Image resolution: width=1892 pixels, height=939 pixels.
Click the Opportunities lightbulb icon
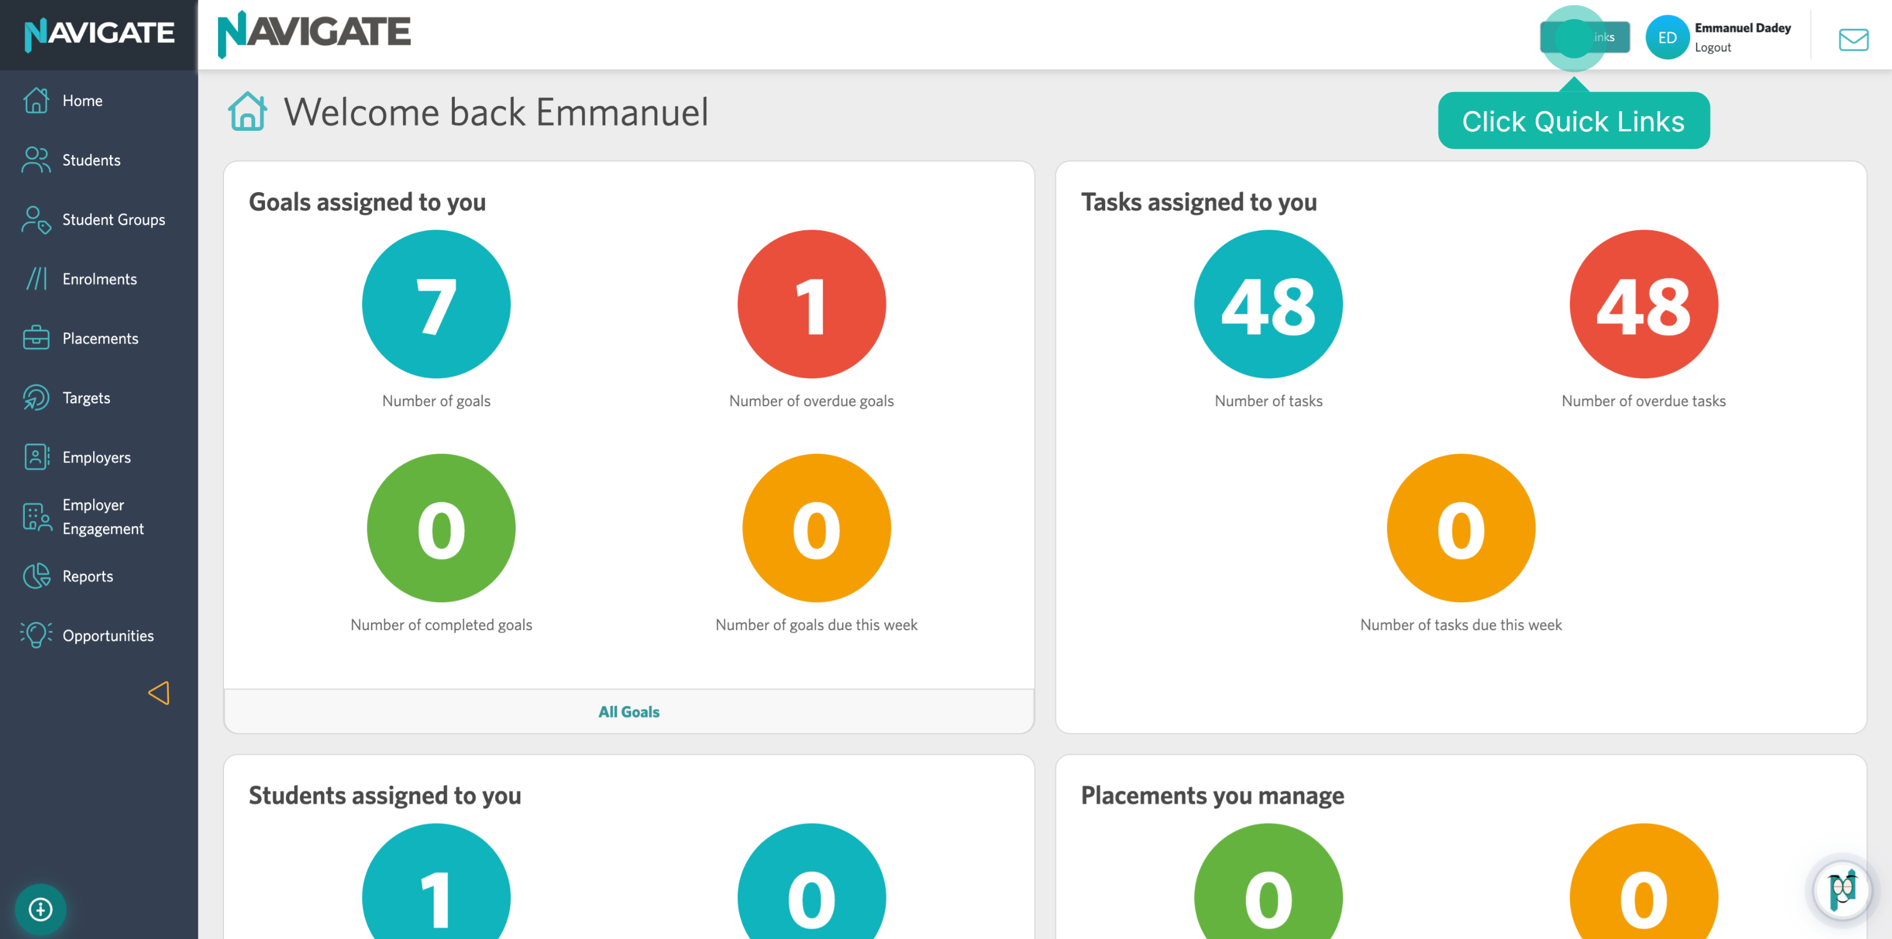[36, 636]
